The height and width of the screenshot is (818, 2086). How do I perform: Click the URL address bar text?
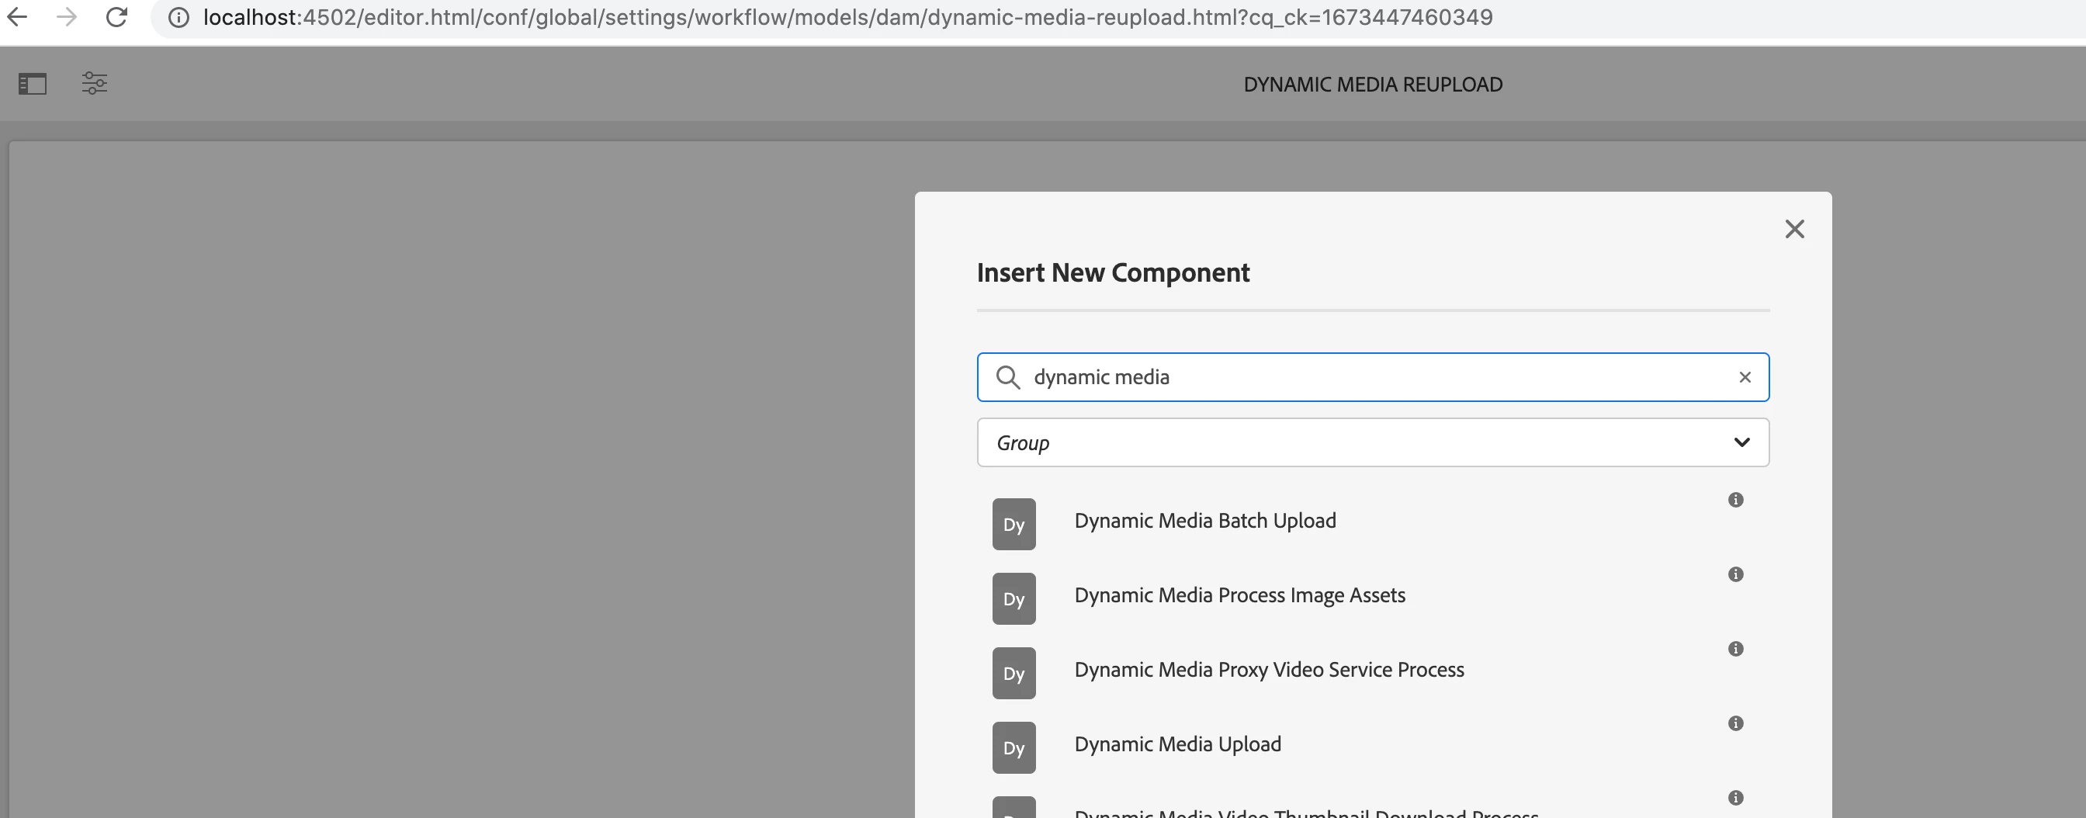847,17
